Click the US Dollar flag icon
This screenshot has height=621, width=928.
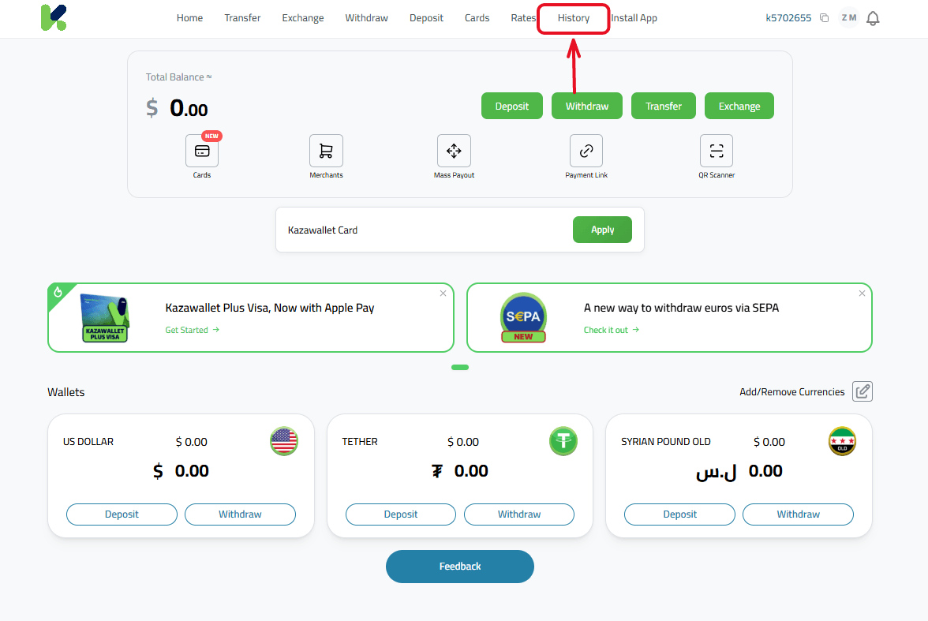pyautogui.click(x=284, y=441)
